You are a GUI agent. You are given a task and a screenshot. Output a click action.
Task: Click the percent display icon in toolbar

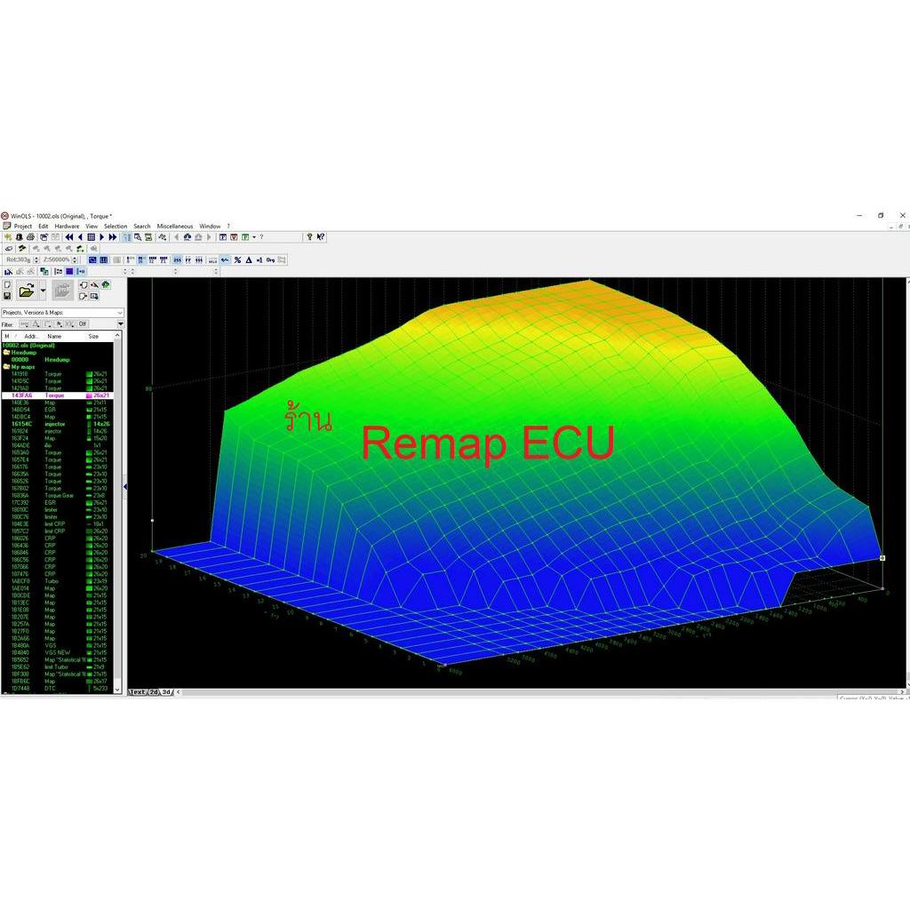237,259
